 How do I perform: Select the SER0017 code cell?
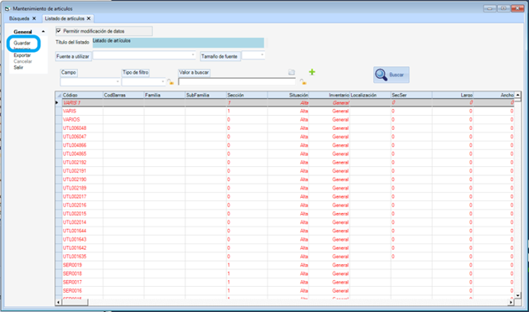point(83,283)
